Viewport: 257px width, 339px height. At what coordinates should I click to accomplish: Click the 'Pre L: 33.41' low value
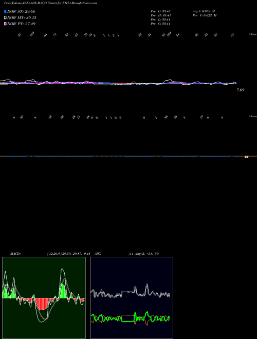161,20
